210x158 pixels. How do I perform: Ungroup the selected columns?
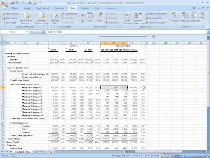(x=185, y=18)
